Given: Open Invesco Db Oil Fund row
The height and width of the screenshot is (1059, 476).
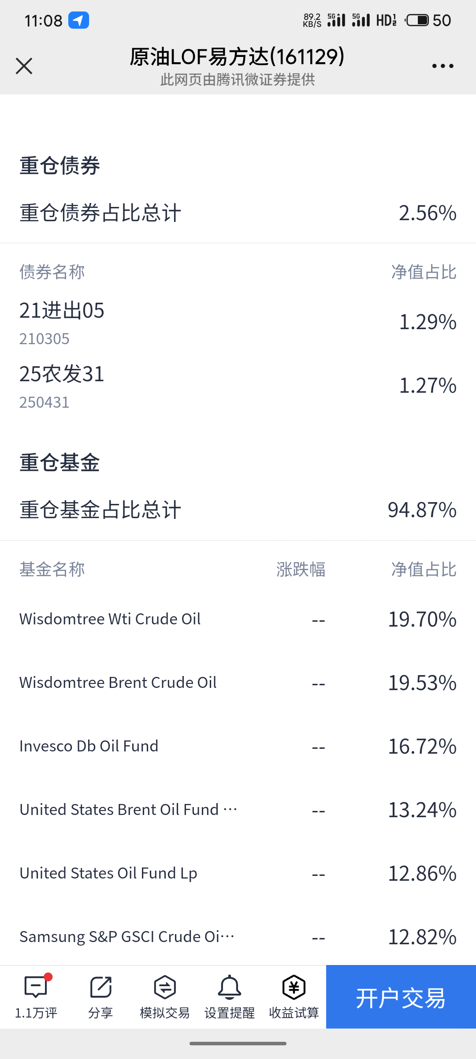Looking at the screenshot, I should tap(238, 746).
